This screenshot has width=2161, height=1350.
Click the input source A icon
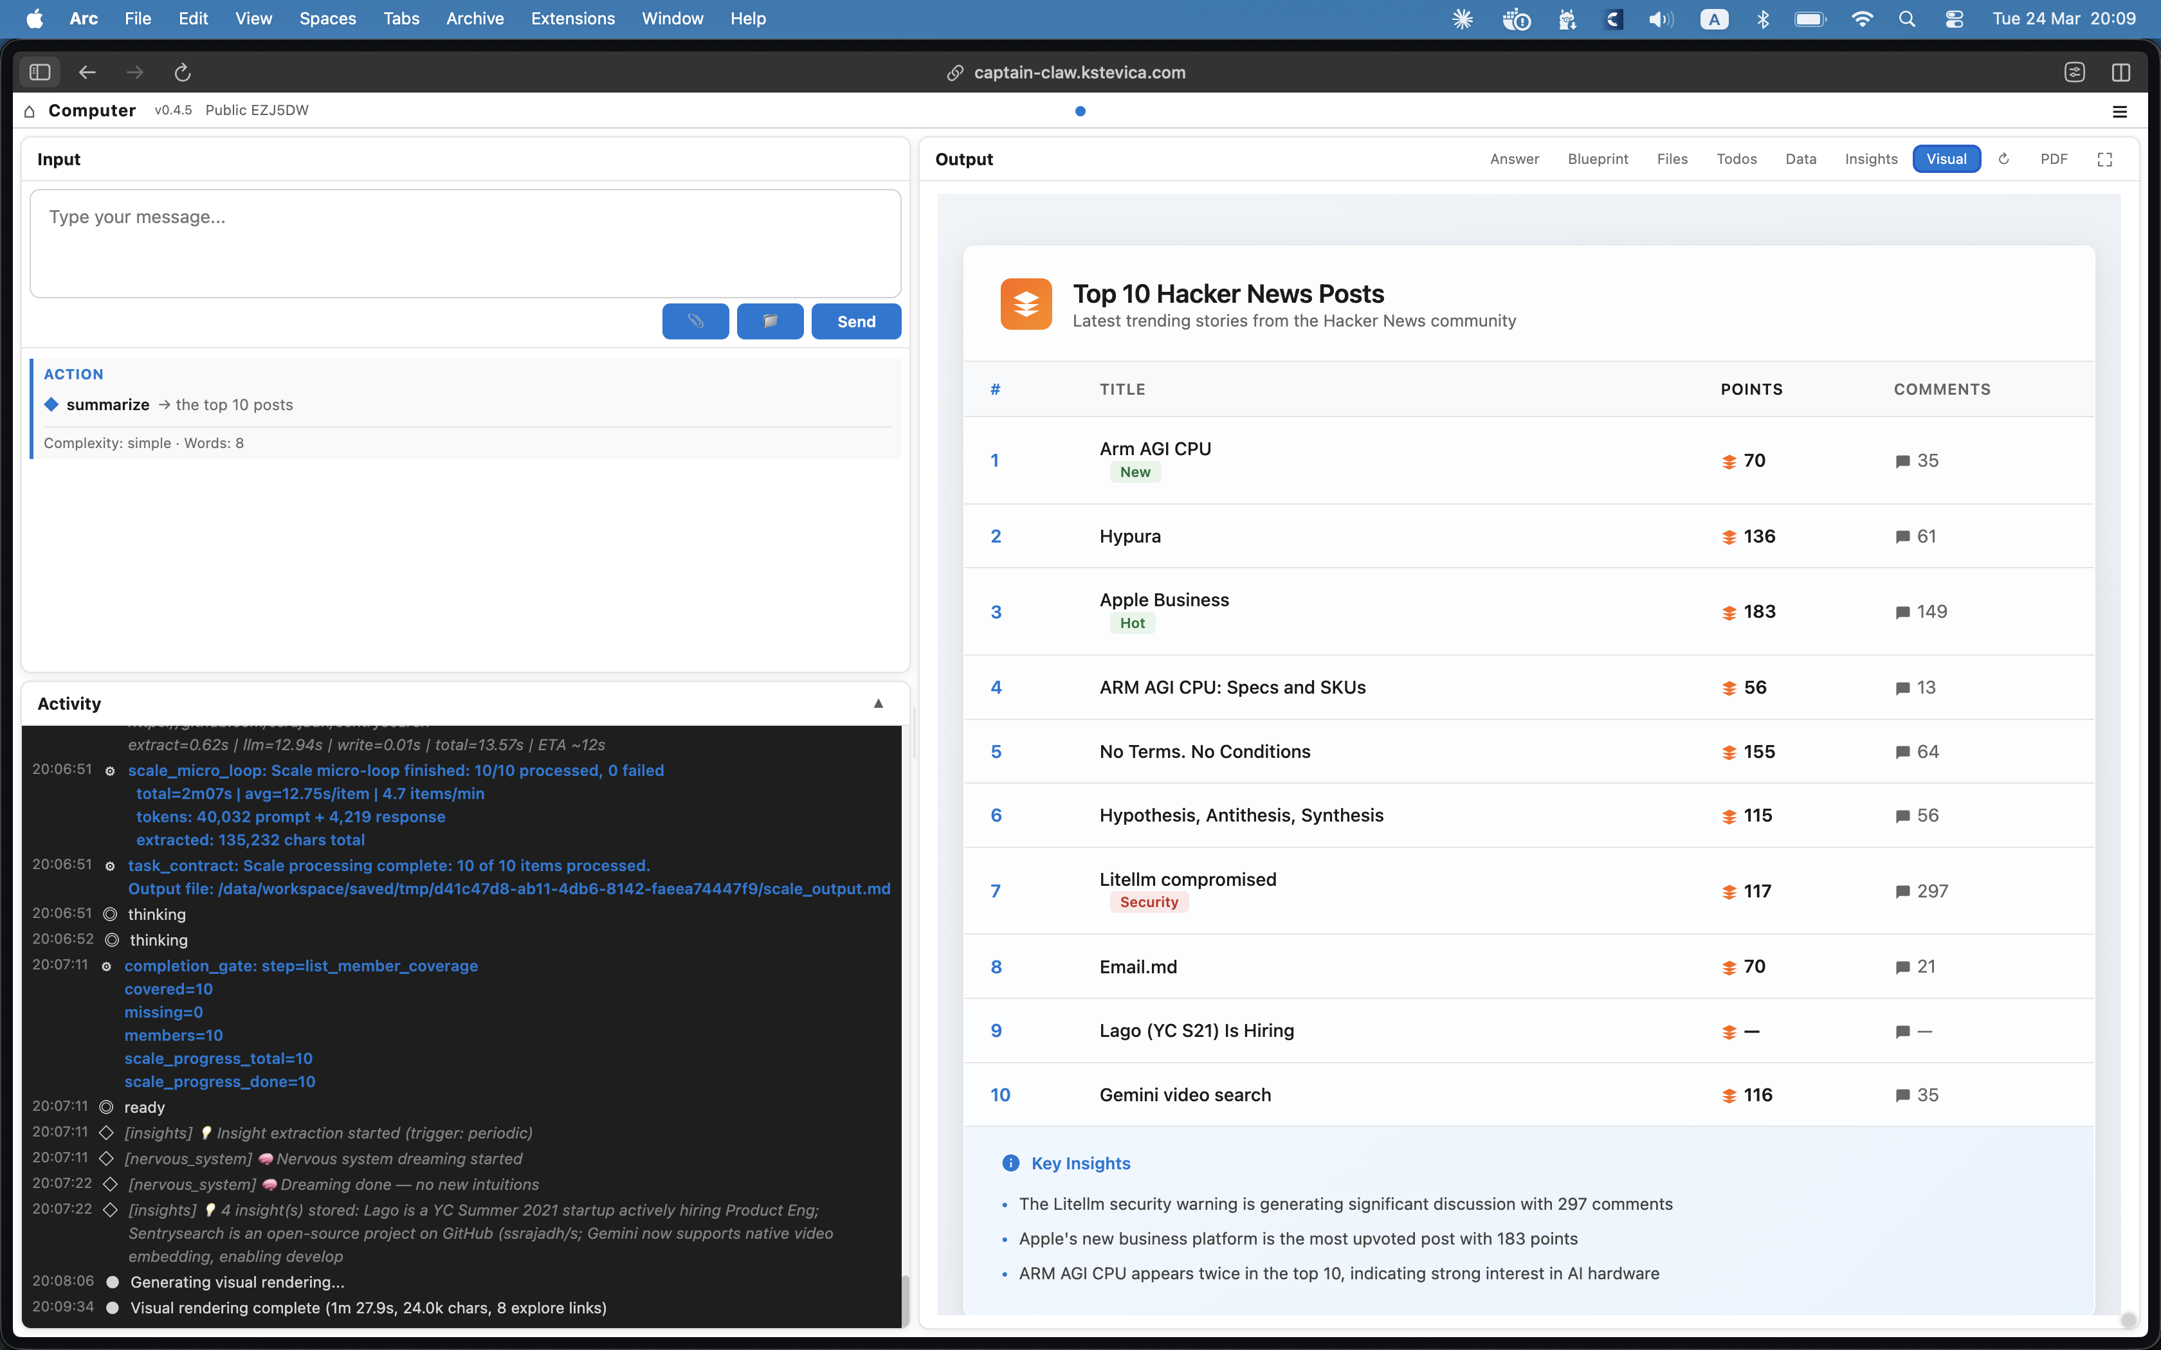point(1713,19)
